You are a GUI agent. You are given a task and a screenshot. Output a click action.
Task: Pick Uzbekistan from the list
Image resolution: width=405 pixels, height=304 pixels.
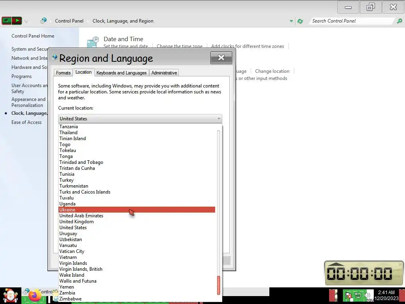[x=137, y=239]
